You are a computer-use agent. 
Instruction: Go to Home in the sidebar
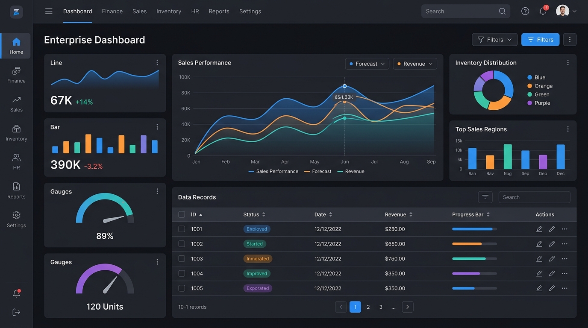(16, 46)
